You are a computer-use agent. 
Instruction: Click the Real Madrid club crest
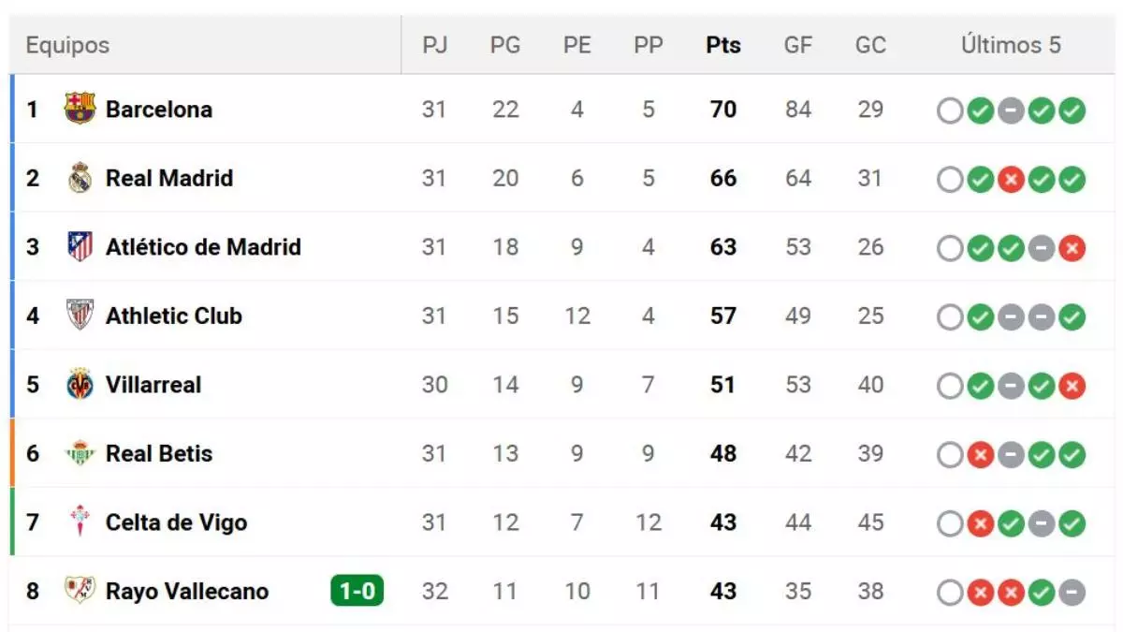tap(79, 178)
